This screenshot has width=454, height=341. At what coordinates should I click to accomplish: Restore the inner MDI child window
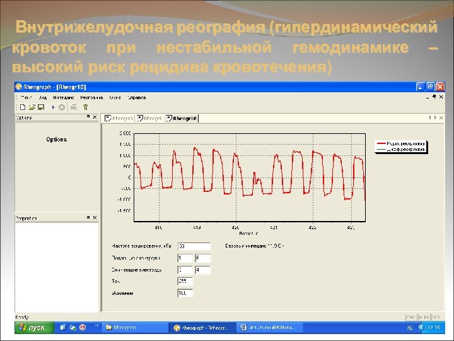tap(434, 97)
